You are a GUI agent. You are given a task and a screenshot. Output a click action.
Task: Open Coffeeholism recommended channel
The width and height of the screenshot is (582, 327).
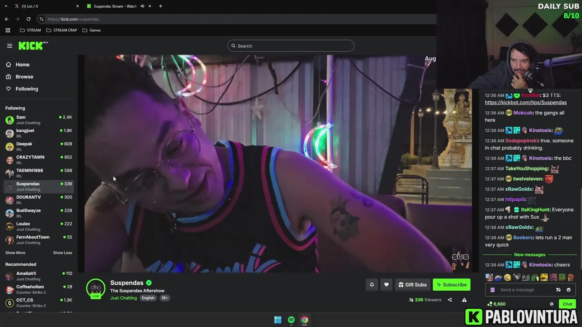(x=39, y=289)
